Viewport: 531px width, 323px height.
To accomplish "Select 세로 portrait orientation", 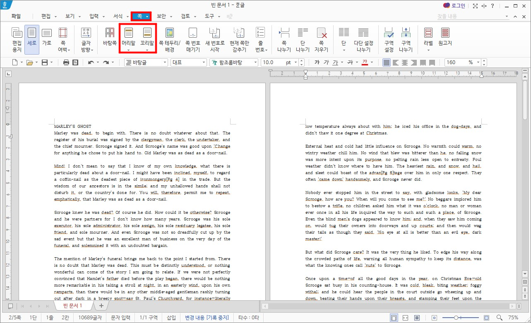I will pyautogui.click(x=32, y=39).
